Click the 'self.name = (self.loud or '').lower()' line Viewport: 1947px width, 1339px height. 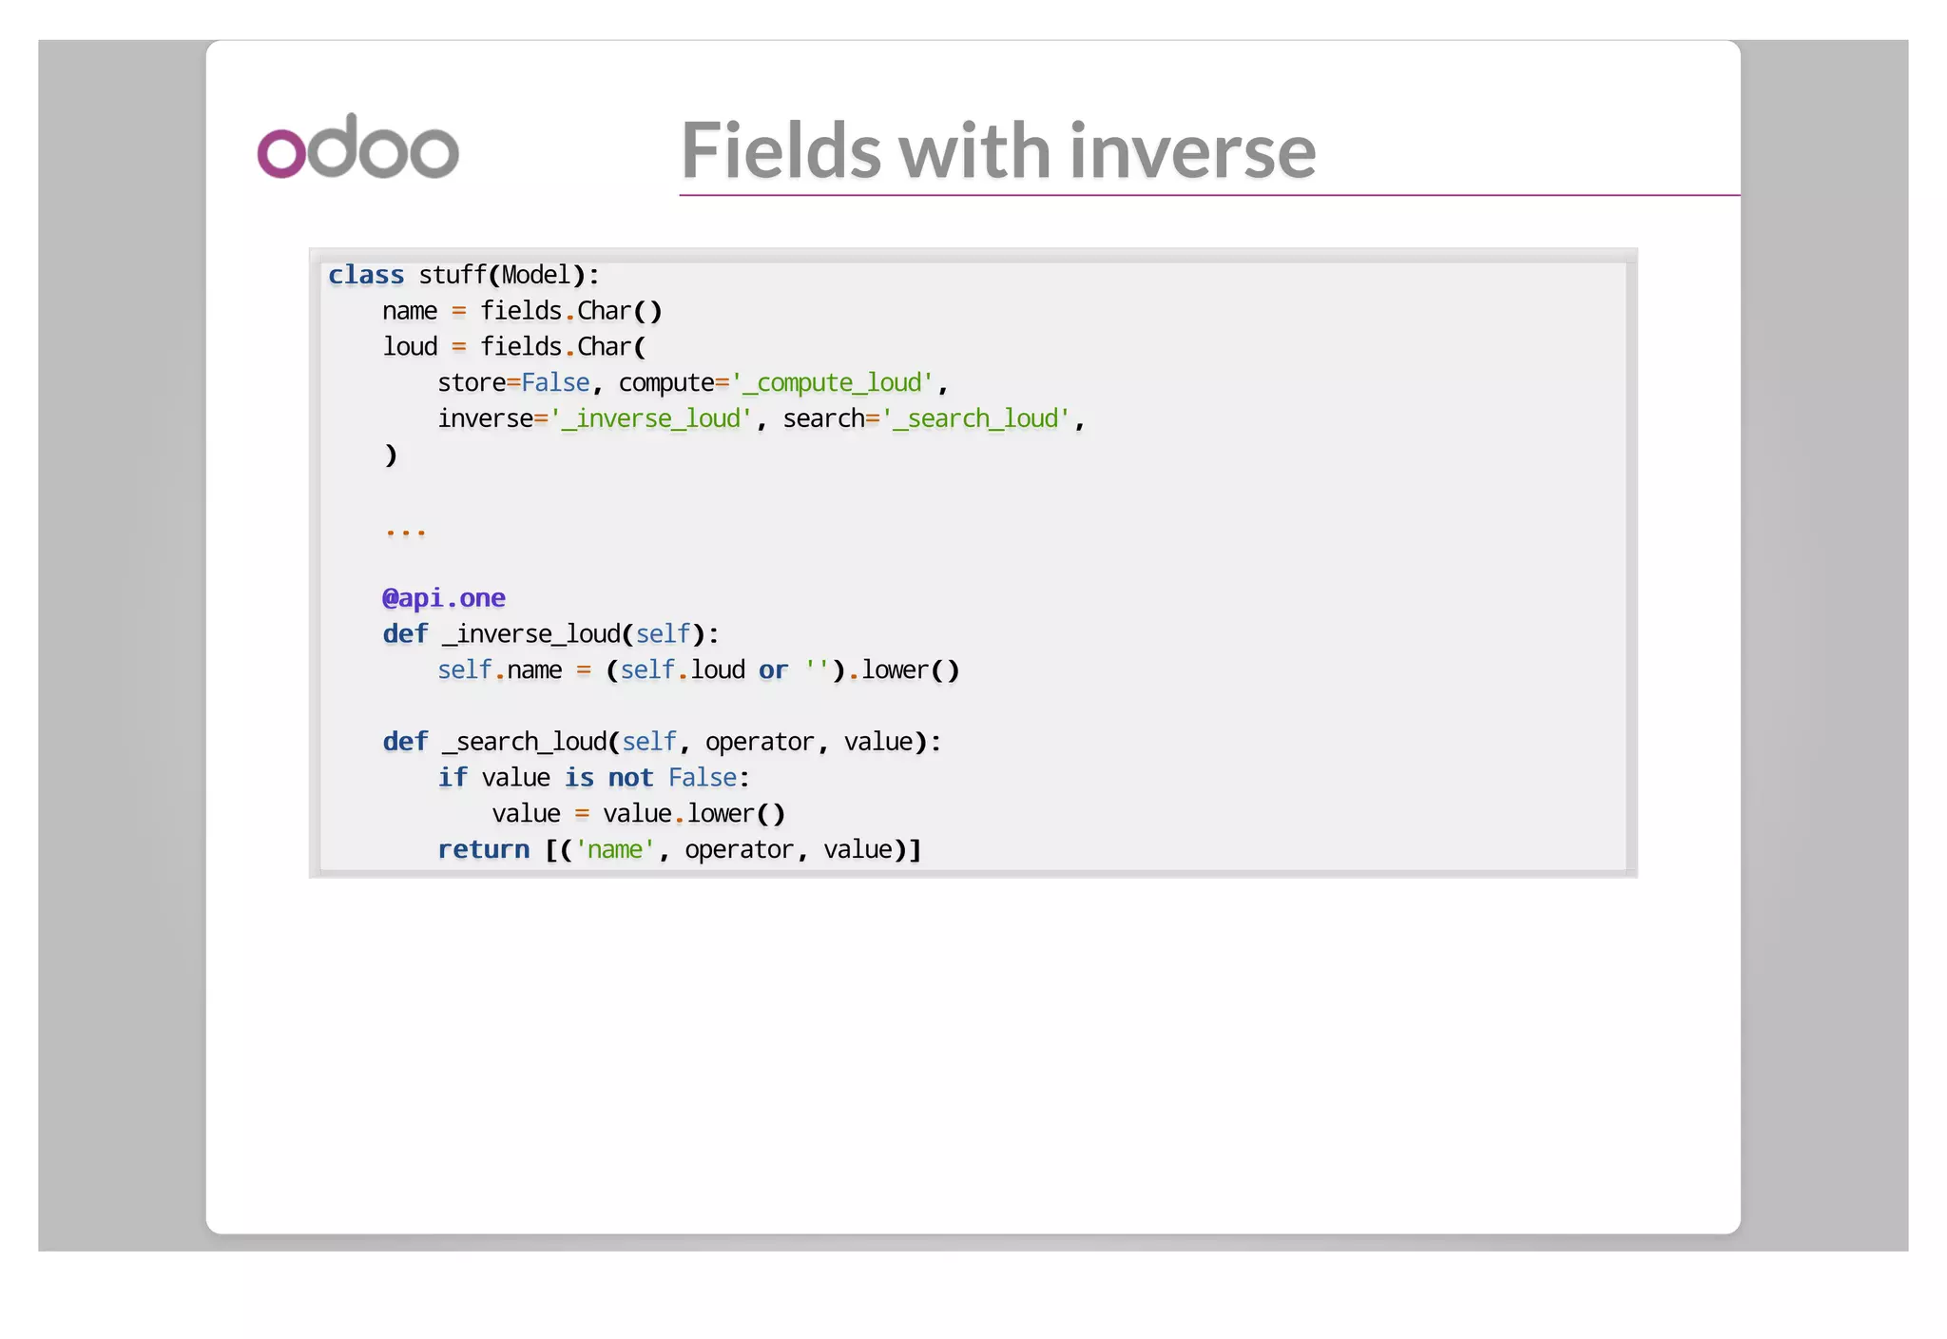click(699, 670)
